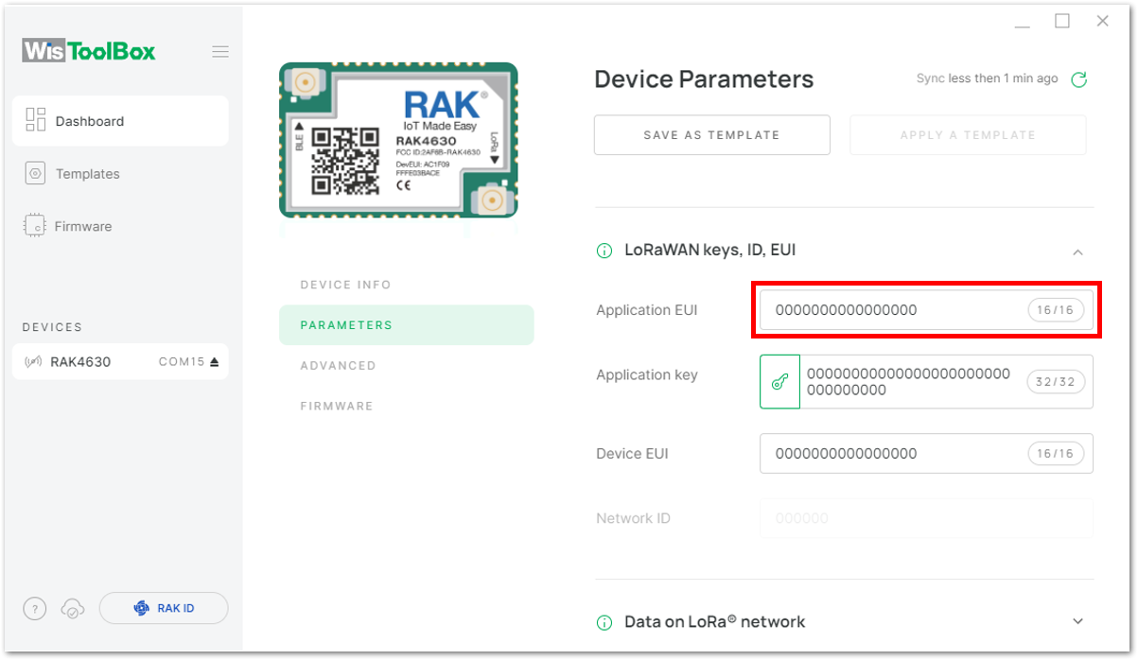Click the Save as Template button

(x=711, y=135)
